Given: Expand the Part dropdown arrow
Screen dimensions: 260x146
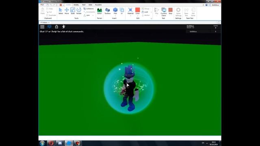Looking at the screenshot, I should click(115, 16).
